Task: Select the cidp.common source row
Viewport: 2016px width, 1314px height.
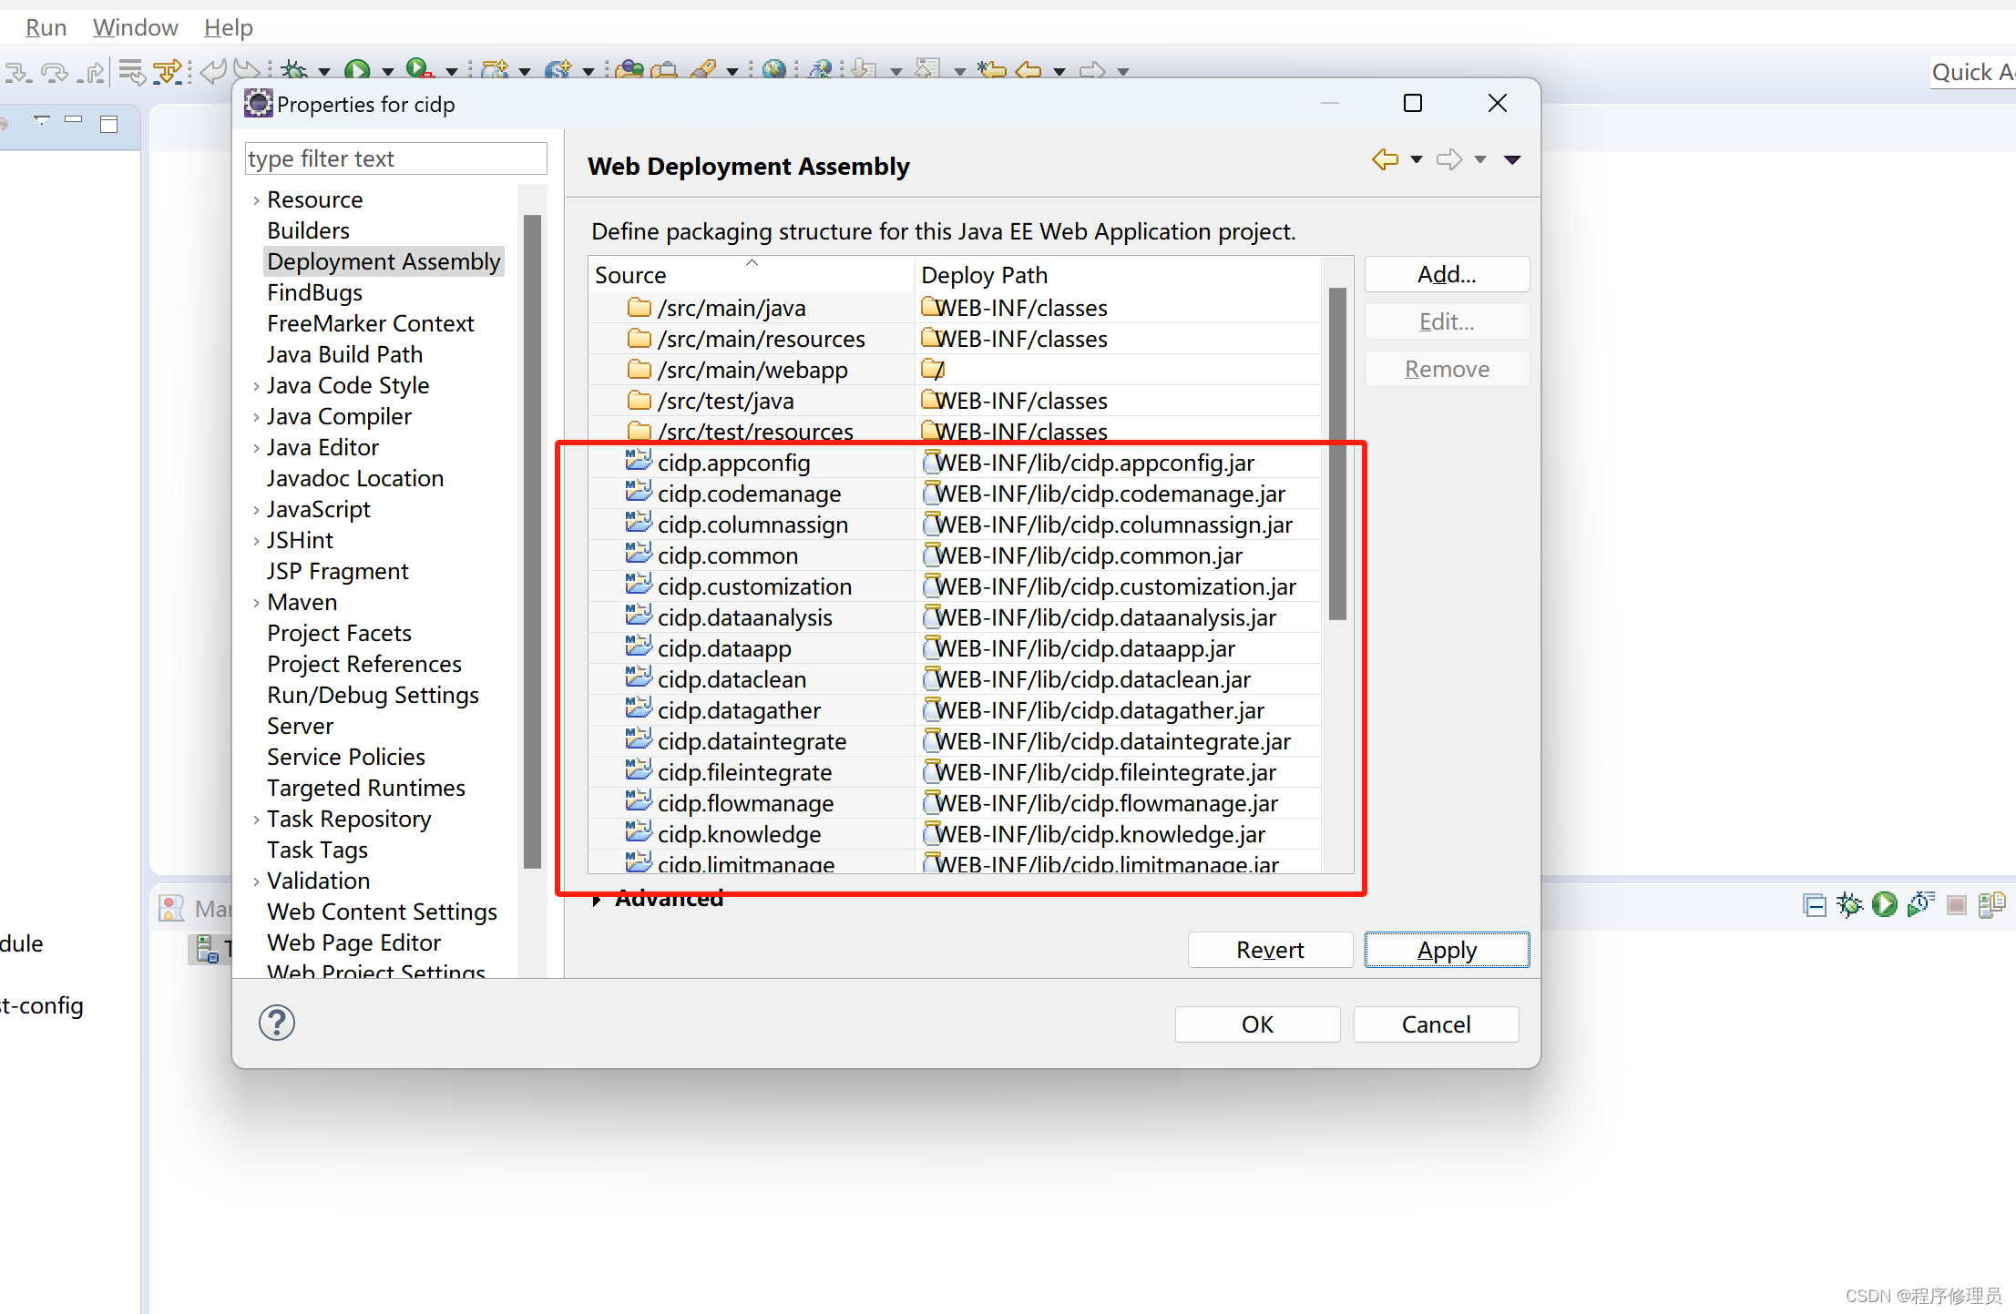Action: [x=752, y=555]
